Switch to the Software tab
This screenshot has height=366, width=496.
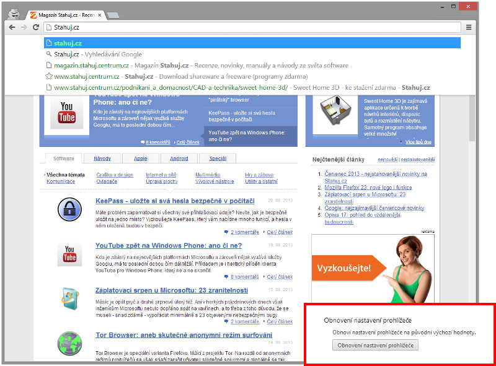[64, 159]
